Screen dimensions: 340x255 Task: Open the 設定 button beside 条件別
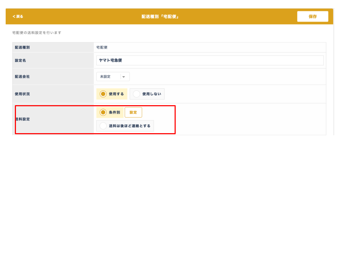click(133, 112)
